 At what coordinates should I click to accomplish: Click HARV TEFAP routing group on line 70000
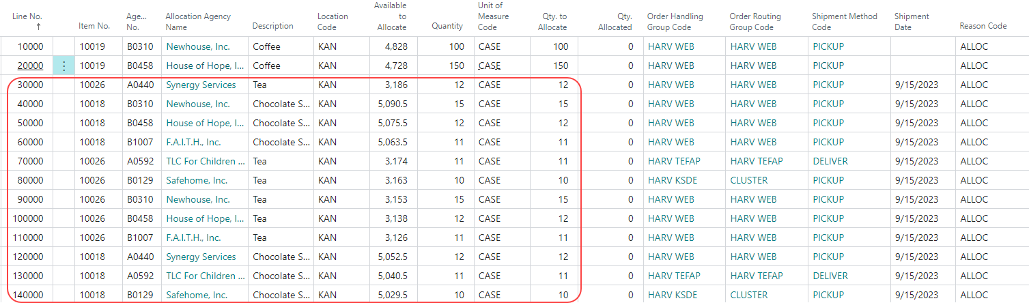757,162
